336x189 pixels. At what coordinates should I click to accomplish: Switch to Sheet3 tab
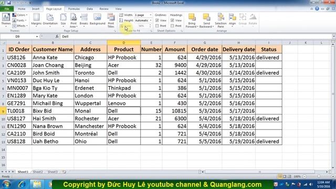click(52, 172)
